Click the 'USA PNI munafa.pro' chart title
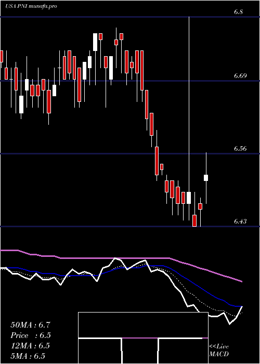 31,6
